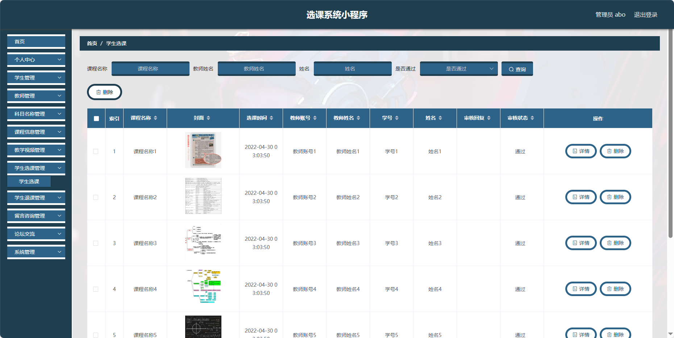Focus the 姓名 search input
The image size is (674, 338).
pos(353,69)
